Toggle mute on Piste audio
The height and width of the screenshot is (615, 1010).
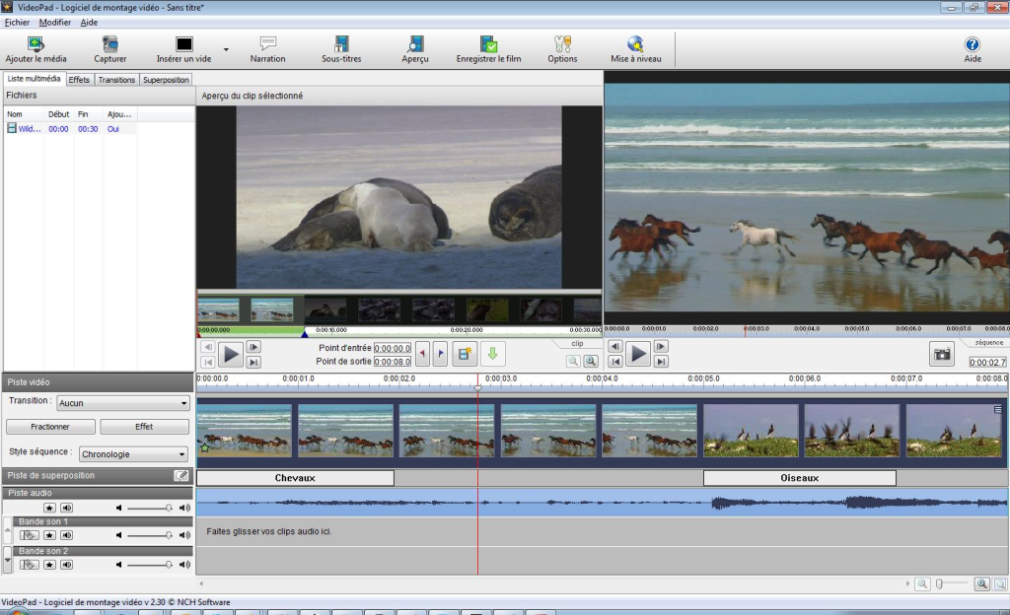point(67,507)
